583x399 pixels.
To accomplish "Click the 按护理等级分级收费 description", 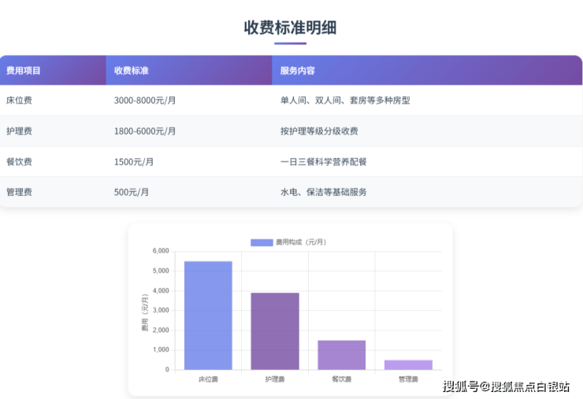I will pos(319,131).
